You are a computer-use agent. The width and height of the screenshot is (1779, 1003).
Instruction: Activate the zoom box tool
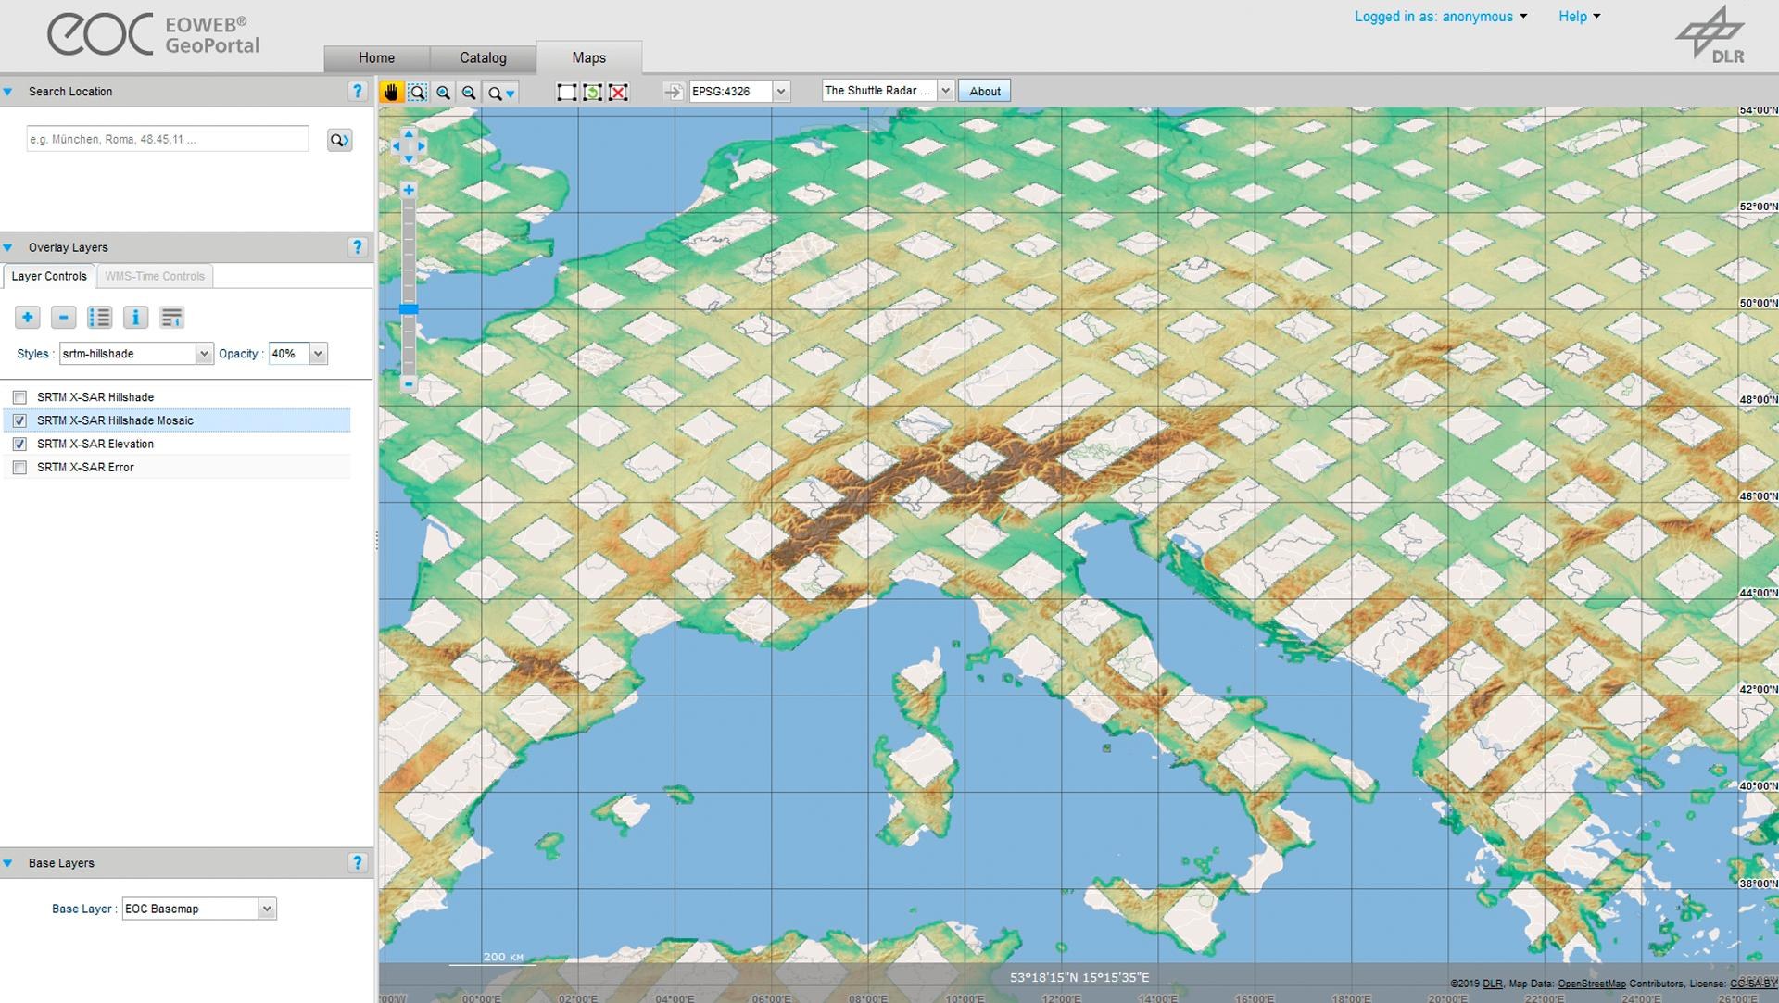(419, 92)
